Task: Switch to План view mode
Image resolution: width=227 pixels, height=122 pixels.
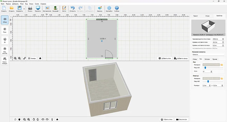Action: [x=5, y=30]
